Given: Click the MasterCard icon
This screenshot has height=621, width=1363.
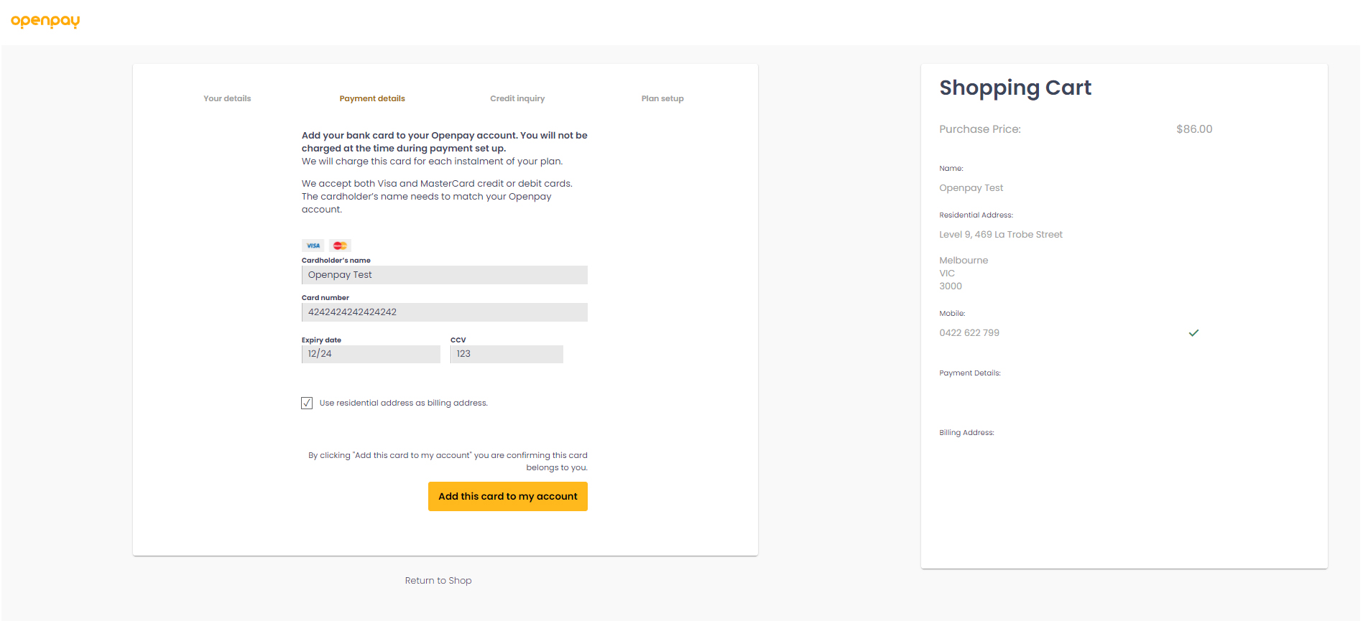Looking at the screenshot, I should click(x=340, y=246).
